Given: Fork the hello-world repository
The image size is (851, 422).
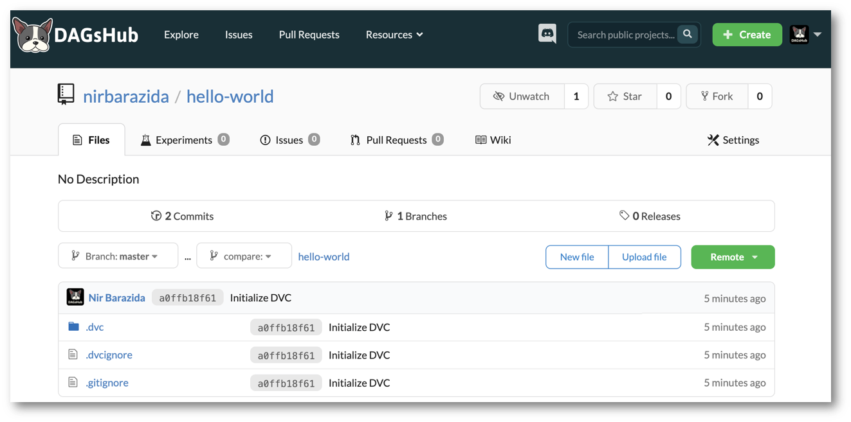Looking at the screenshot, I should 717,96.
